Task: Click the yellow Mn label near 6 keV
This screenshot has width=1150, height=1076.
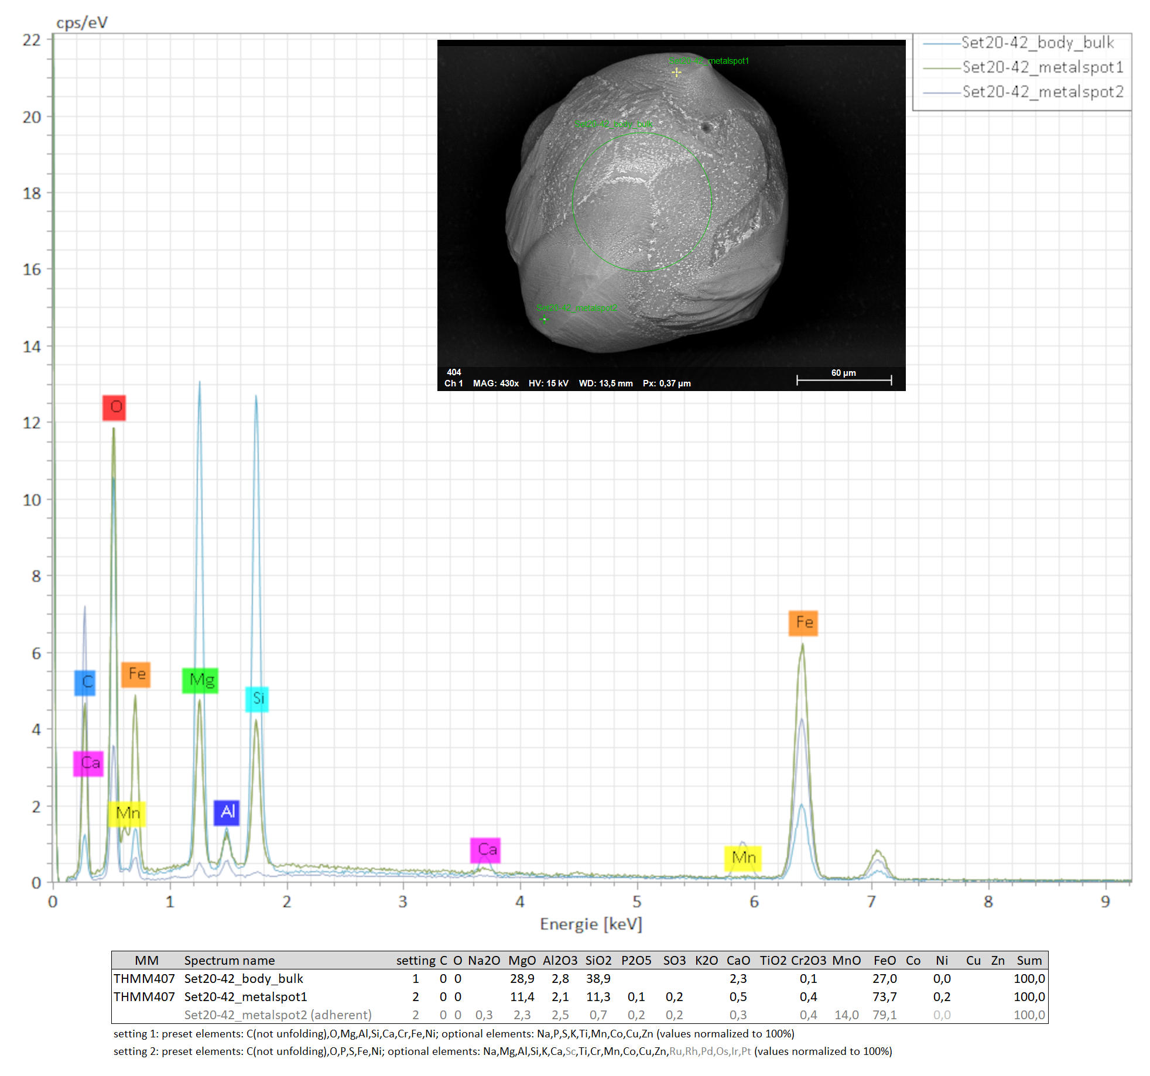Action: click(x=743, y=858)
